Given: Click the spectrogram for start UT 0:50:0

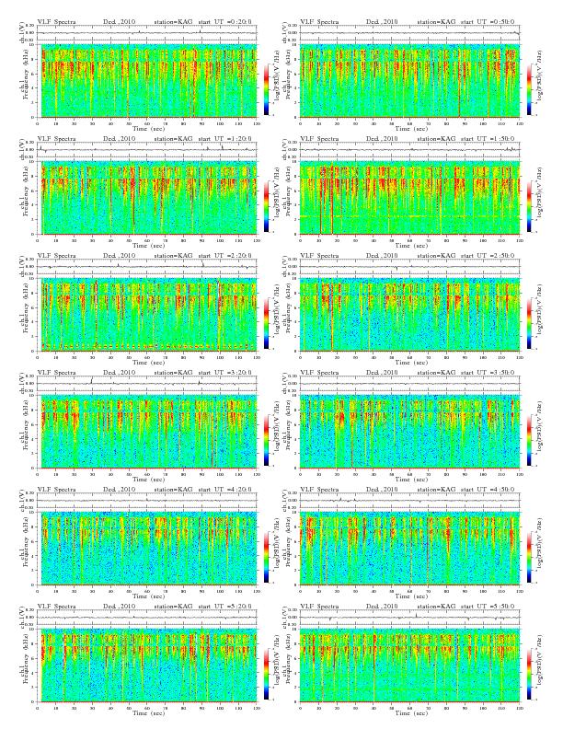Looking at the screenshot, I should (410, 80).
